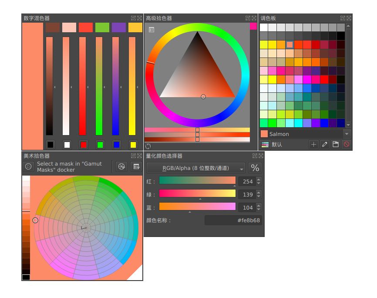Click the artistic selector wheel reset icon
This screenshot has height=298, width=377.
click(x=122, y=166)
